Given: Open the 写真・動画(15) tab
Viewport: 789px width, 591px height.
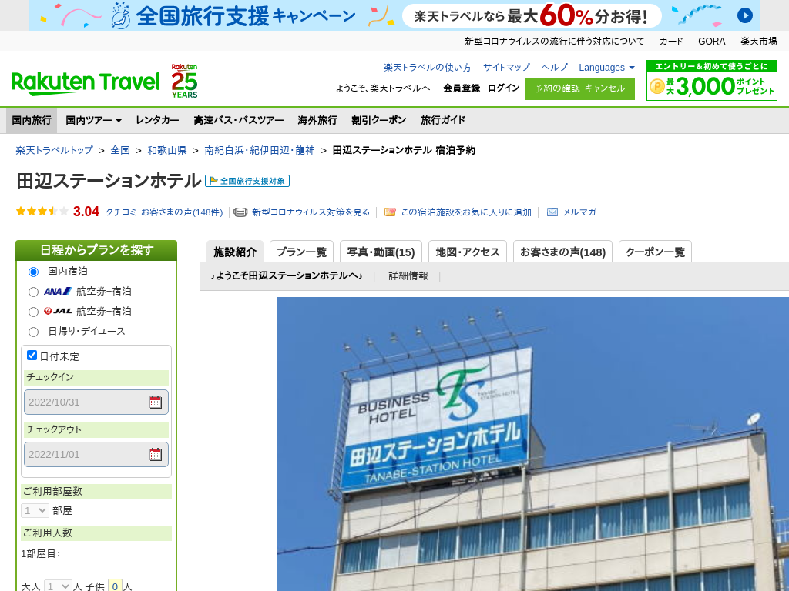Looking at the screenshot, I should click(381, 252).
